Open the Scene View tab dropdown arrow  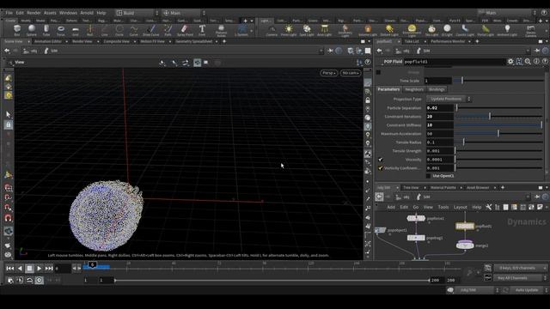(x=28, y=41)
